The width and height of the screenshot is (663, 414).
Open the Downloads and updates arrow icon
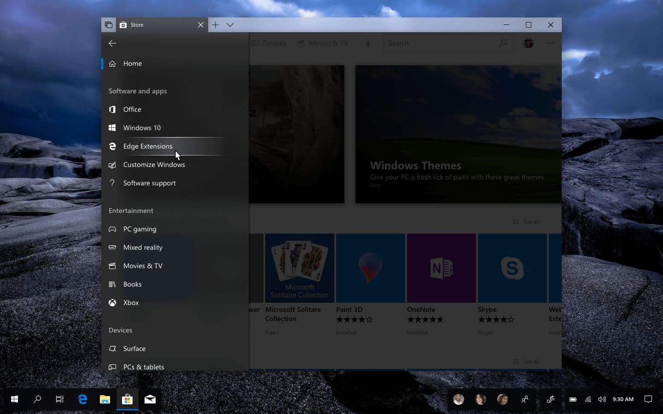pos(368,43)
